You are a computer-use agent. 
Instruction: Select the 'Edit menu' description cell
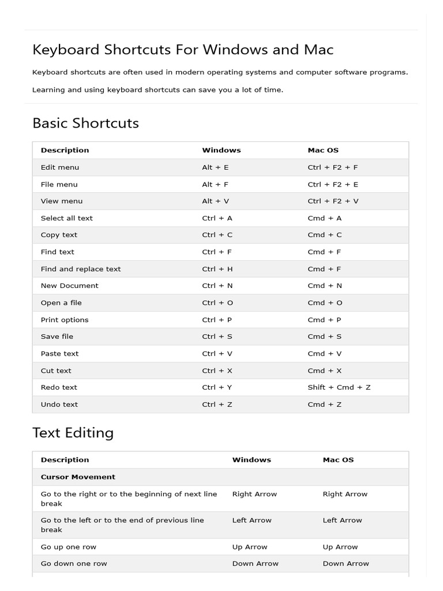[x=60, y=167]
